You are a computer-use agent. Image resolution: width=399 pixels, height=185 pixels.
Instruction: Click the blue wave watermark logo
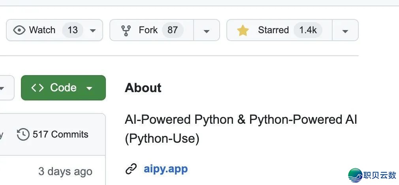click(356, 176)
